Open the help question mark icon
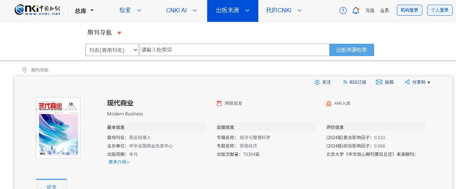456x189 pixels. click(x=343, y=11)
